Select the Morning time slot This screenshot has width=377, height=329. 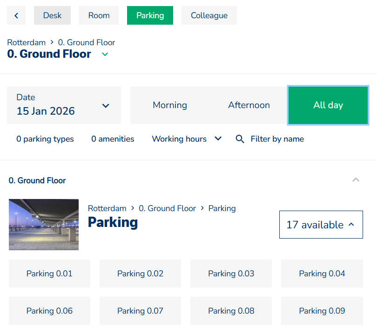coord(170,105)
